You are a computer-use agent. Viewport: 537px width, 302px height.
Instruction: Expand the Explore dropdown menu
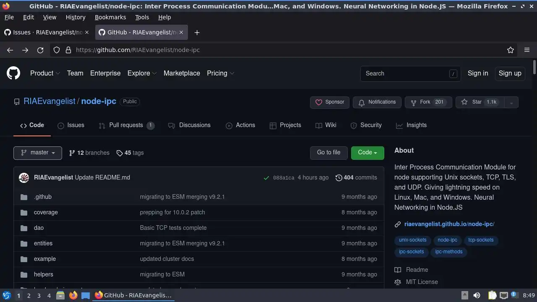[x=142, y=73]
